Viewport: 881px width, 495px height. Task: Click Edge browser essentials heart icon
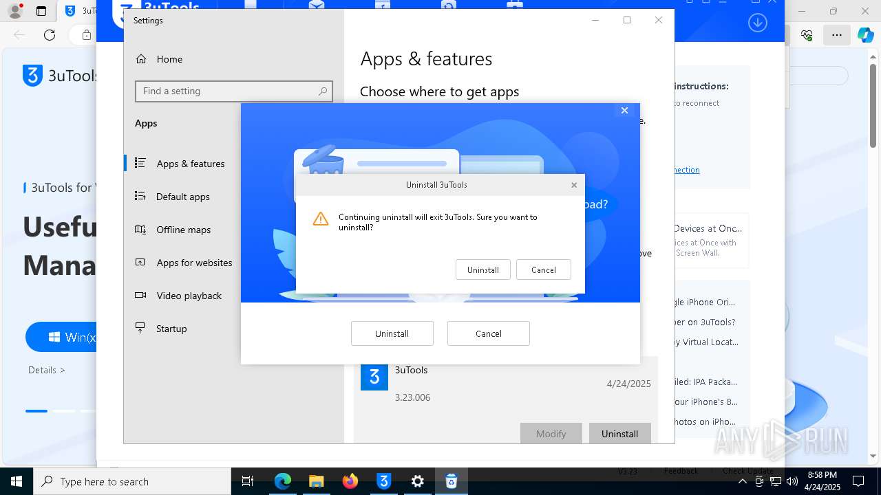tap(807, 35)
